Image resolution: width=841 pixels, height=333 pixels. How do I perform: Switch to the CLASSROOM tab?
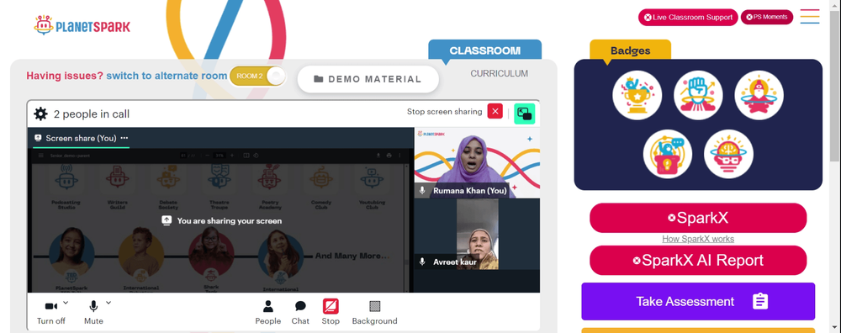click(x=485, y=50)
